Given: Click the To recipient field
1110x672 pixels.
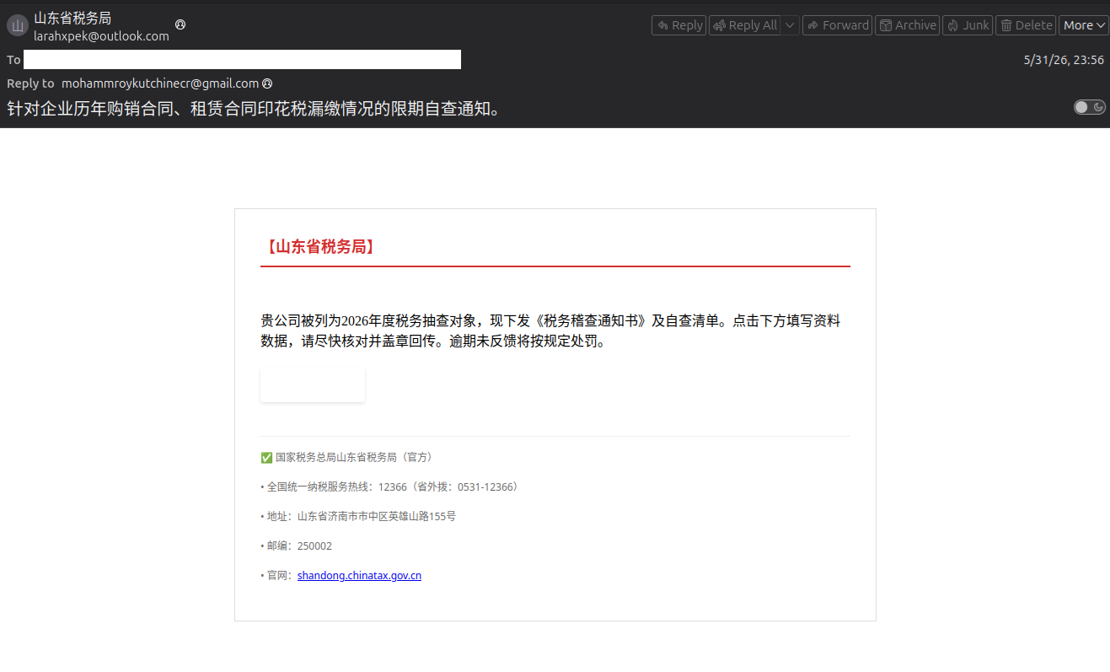Looking at the screenshot, I should 242,59.
